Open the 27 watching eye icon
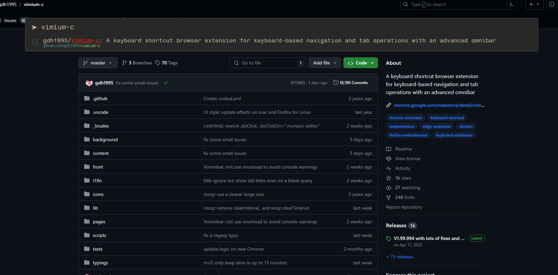This screenshot has width=558, height=275. 389,188
